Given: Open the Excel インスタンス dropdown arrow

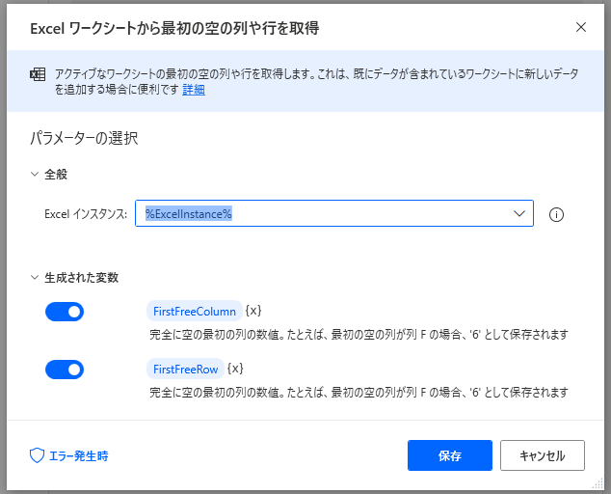Looking at the screenshot, I should [519, 213].
